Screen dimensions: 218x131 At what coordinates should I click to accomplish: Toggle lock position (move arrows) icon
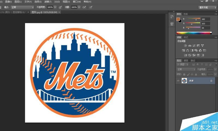click(192, 75)
